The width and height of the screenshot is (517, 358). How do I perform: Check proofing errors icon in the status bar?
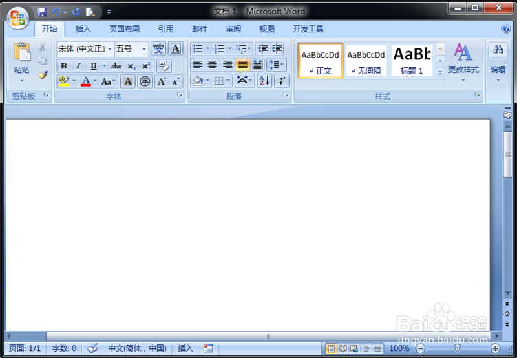92,348
